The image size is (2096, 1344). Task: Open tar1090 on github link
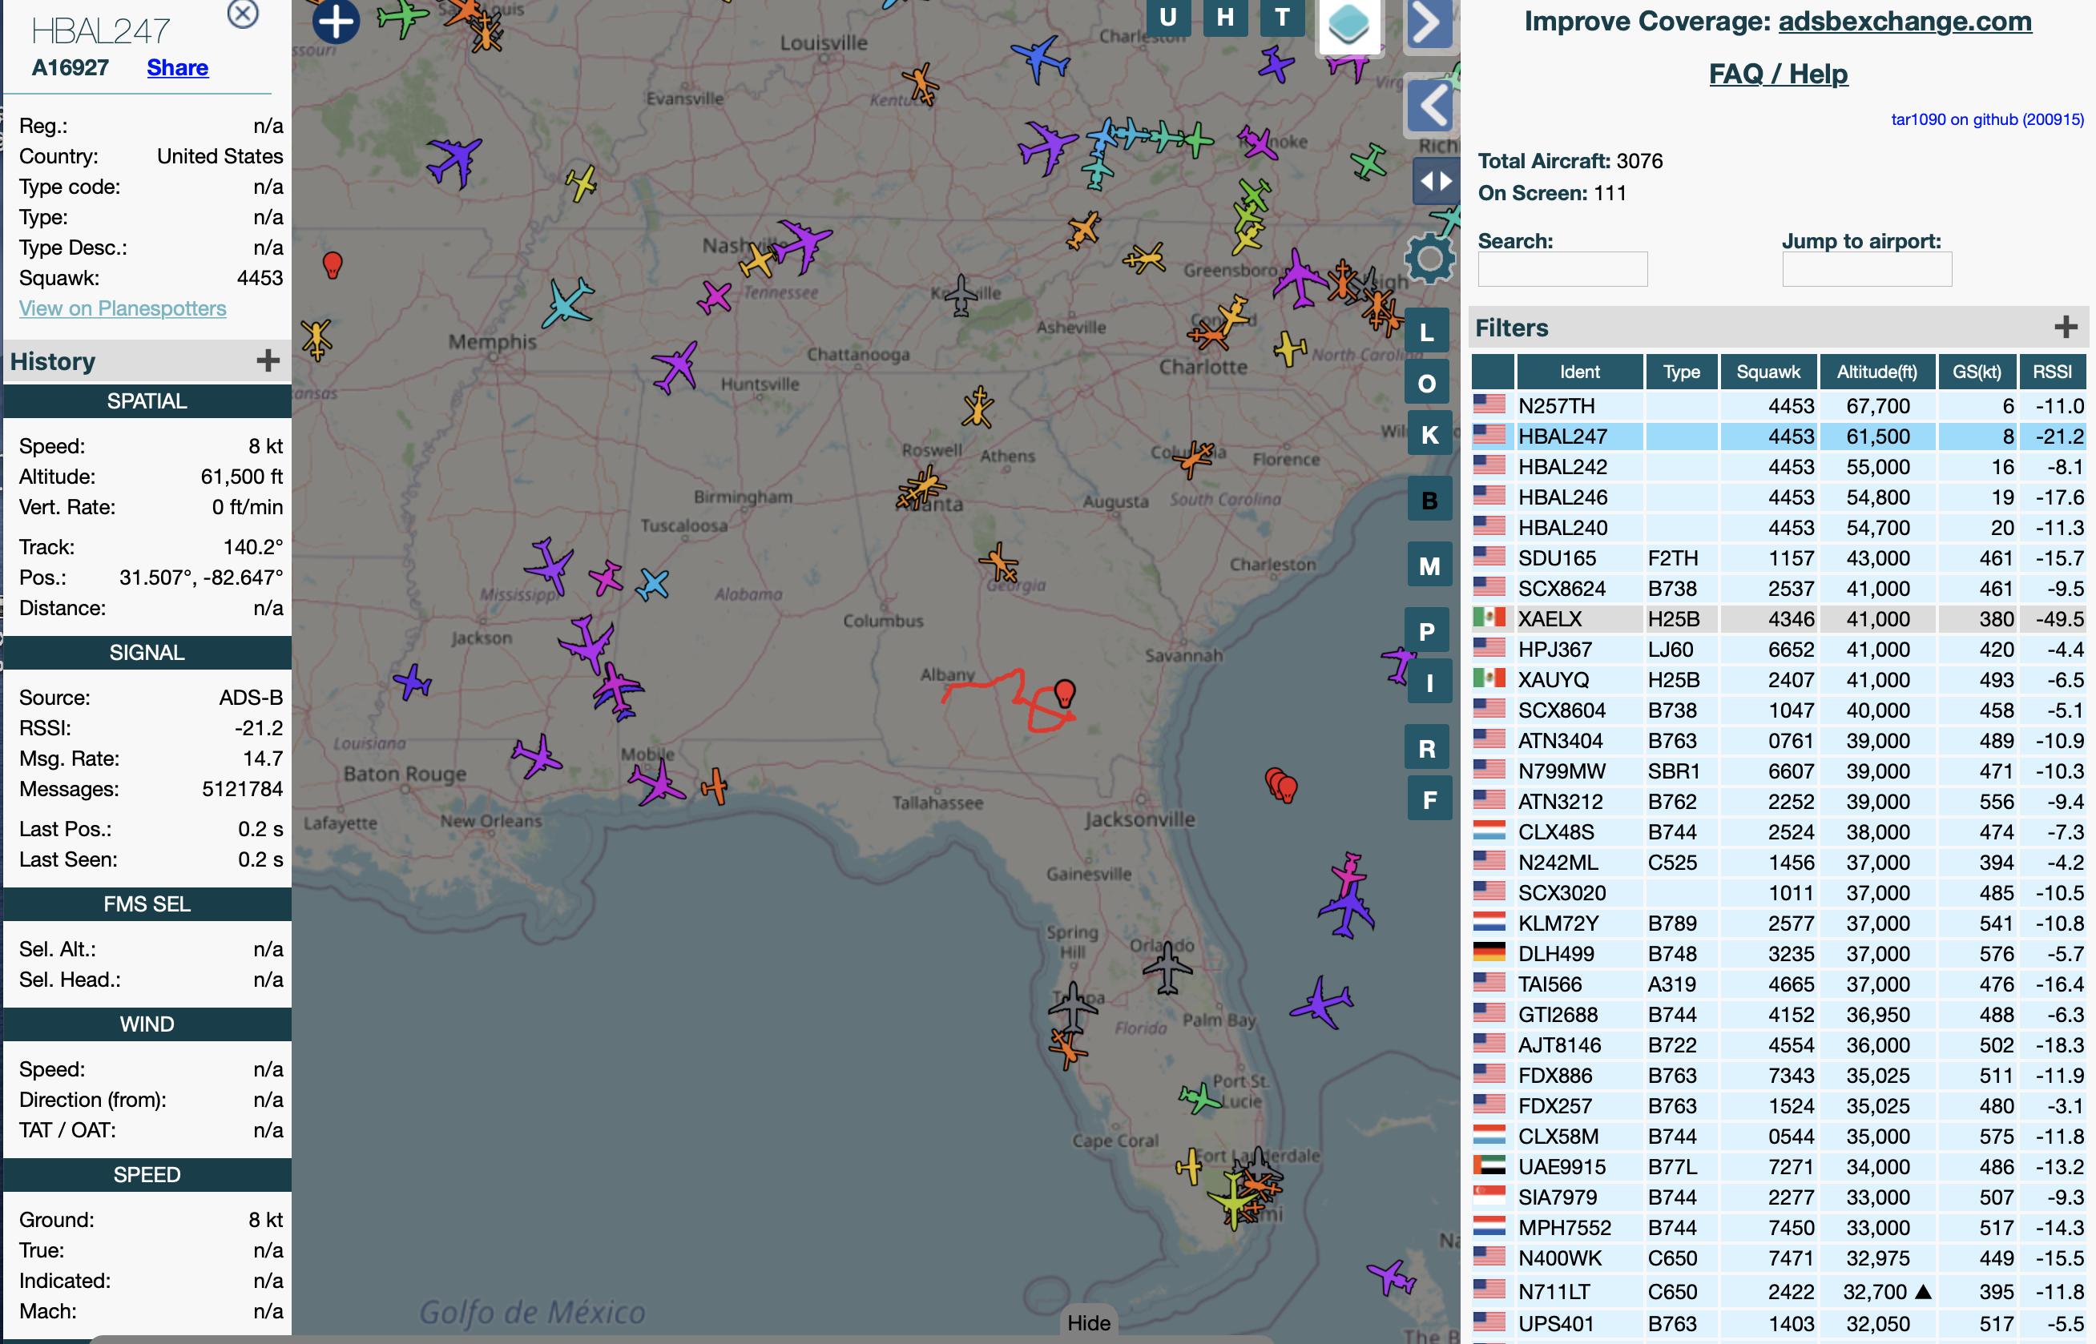click(x=1987, y=119)
